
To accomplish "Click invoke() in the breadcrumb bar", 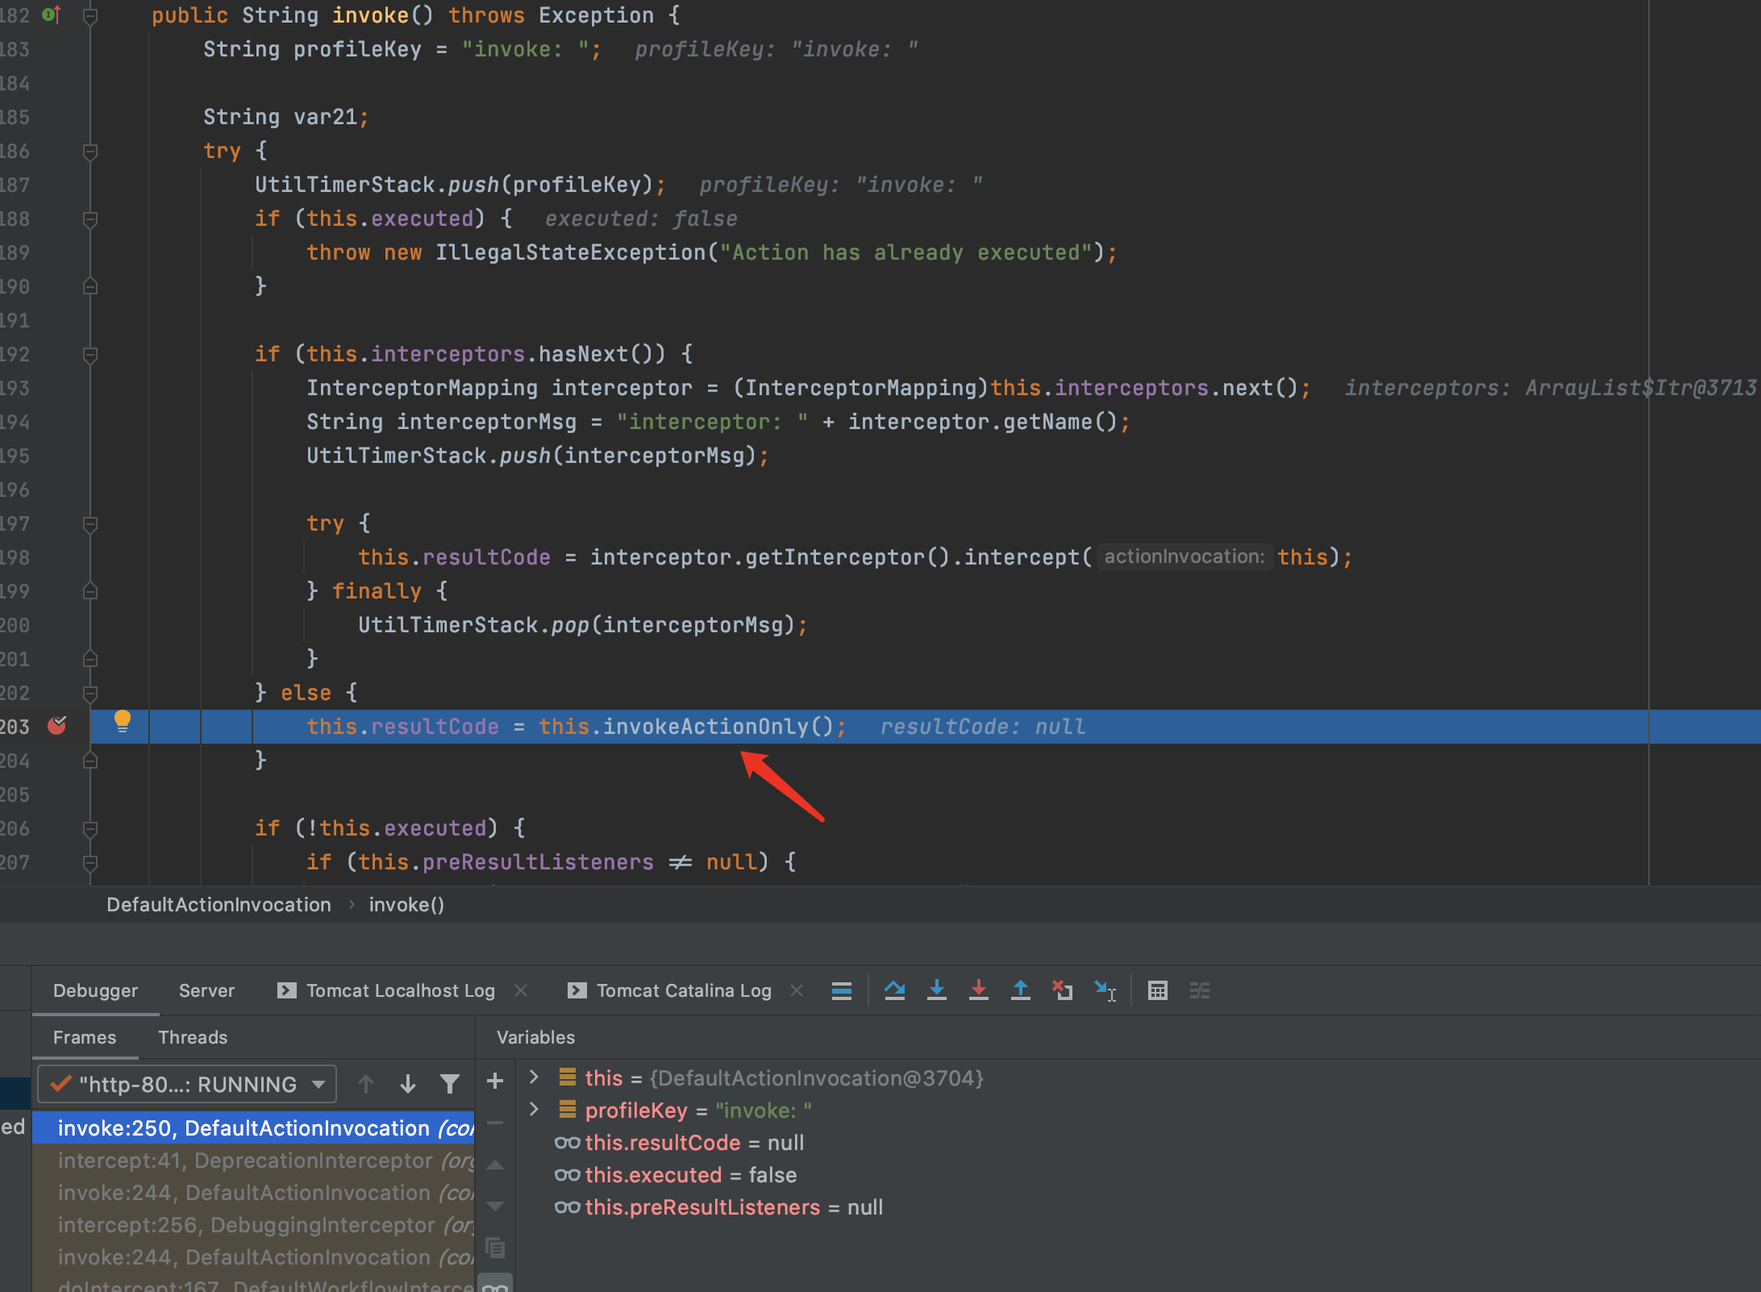I will click(x=406, y=905).
